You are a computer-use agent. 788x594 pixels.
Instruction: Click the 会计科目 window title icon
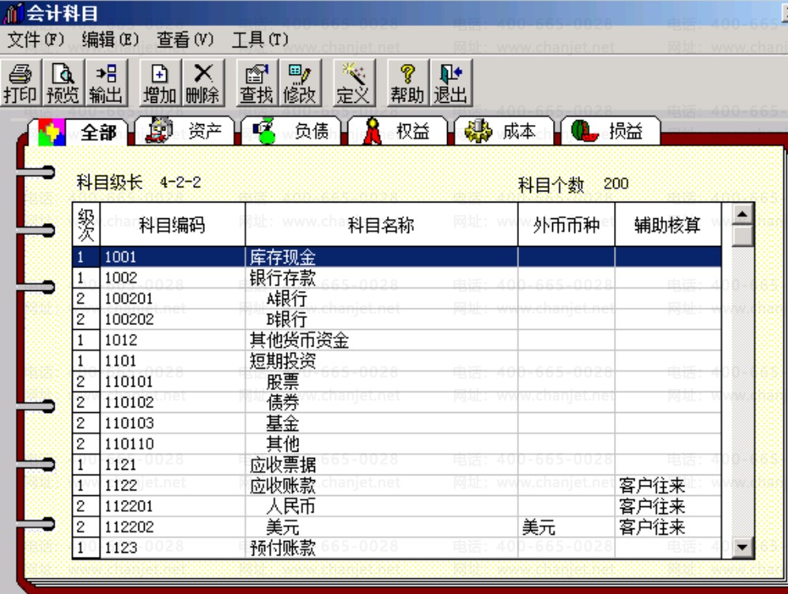point(13,13)
